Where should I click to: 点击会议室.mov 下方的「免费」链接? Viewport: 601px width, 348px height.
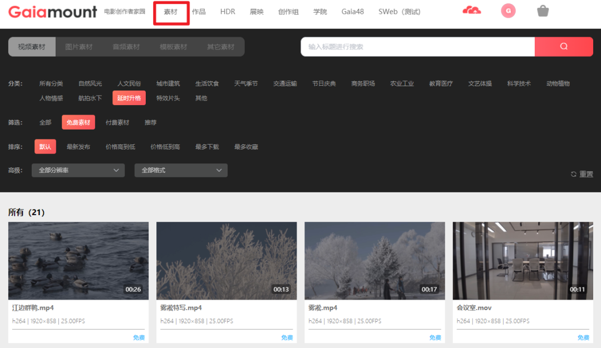pyautogui.click(x=583, y=337)
